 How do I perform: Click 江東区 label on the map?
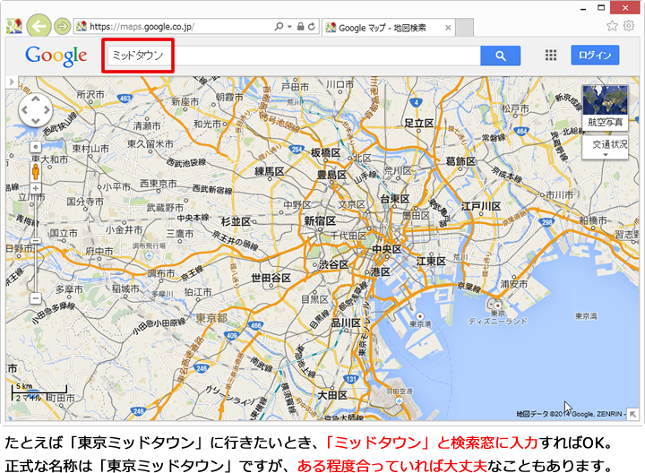coord(431,262)
